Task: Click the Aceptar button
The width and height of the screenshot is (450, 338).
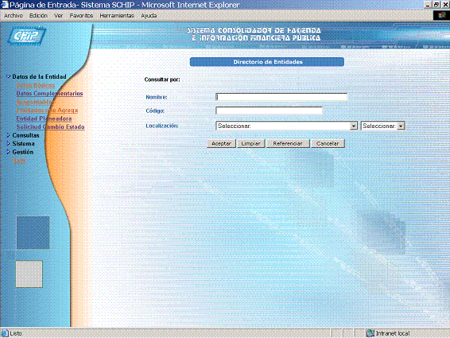Action: [221, 144]
